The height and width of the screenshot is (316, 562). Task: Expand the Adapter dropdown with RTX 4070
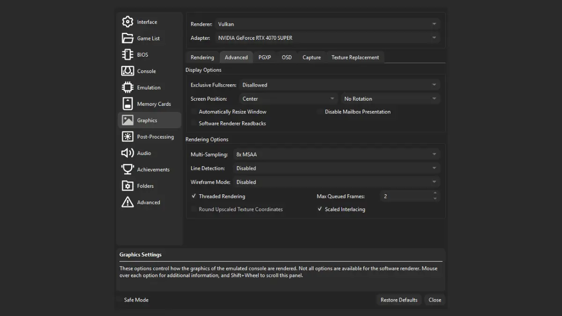[327, 38]
